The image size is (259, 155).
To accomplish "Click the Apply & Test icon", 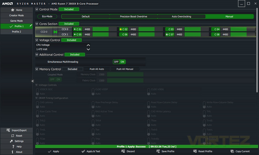I will [x=83, y=151].
